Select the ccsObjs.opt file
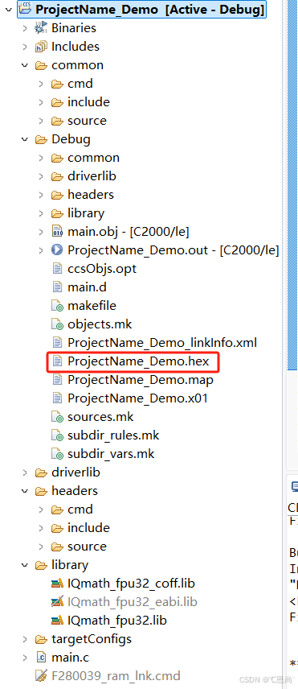 click(x=102, y=269)
